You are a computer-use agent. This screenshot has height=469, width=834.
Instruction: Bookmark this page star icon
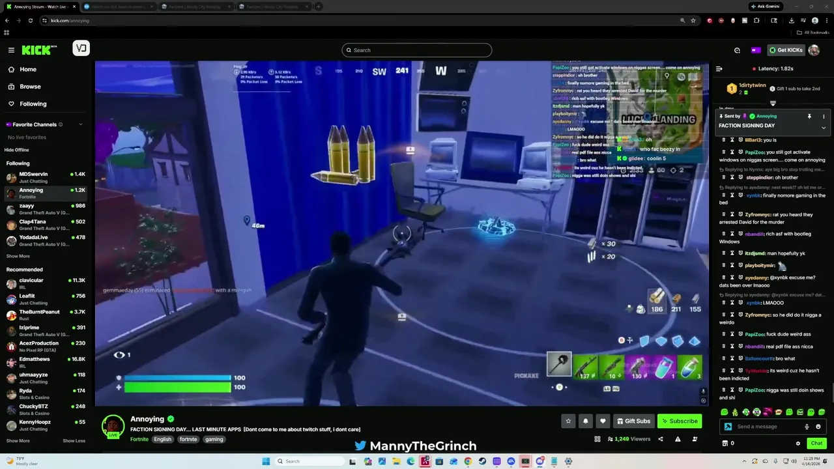(693, 20)
